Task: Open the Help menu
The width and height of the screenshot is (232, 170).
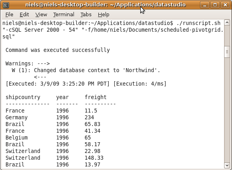Action: click(x=104, y=15)
